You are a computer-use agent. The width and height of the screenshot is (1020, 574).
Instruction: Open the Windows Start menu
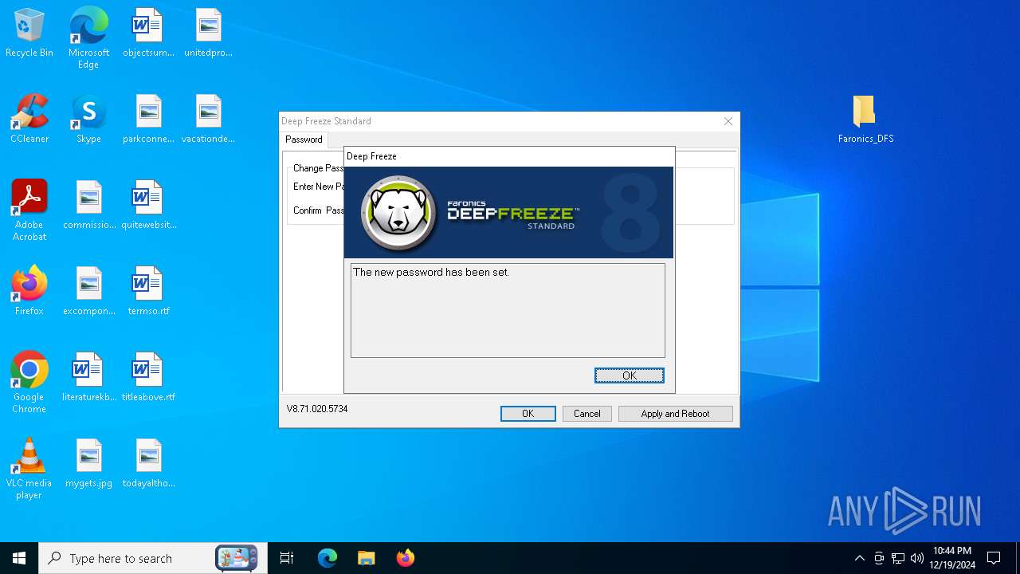click(19, 558)
